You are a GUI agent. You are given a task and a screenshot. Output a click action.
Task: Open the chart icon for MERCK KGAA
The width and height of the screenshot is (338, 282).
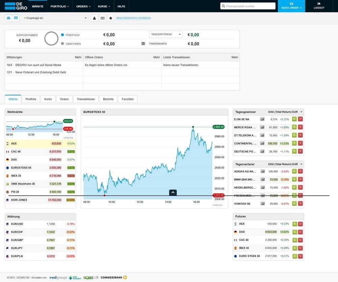(262, 127)
